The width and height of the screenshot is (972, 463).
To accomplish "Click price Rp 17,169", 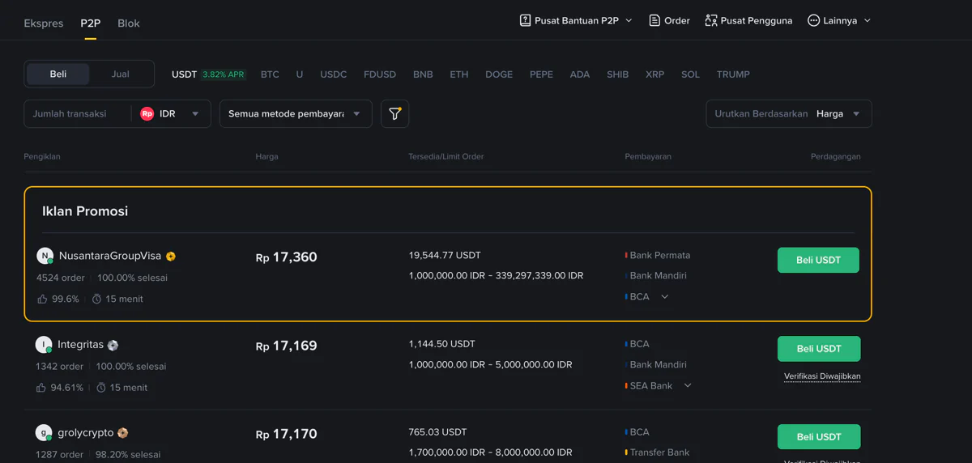I will tap(287, 346).
